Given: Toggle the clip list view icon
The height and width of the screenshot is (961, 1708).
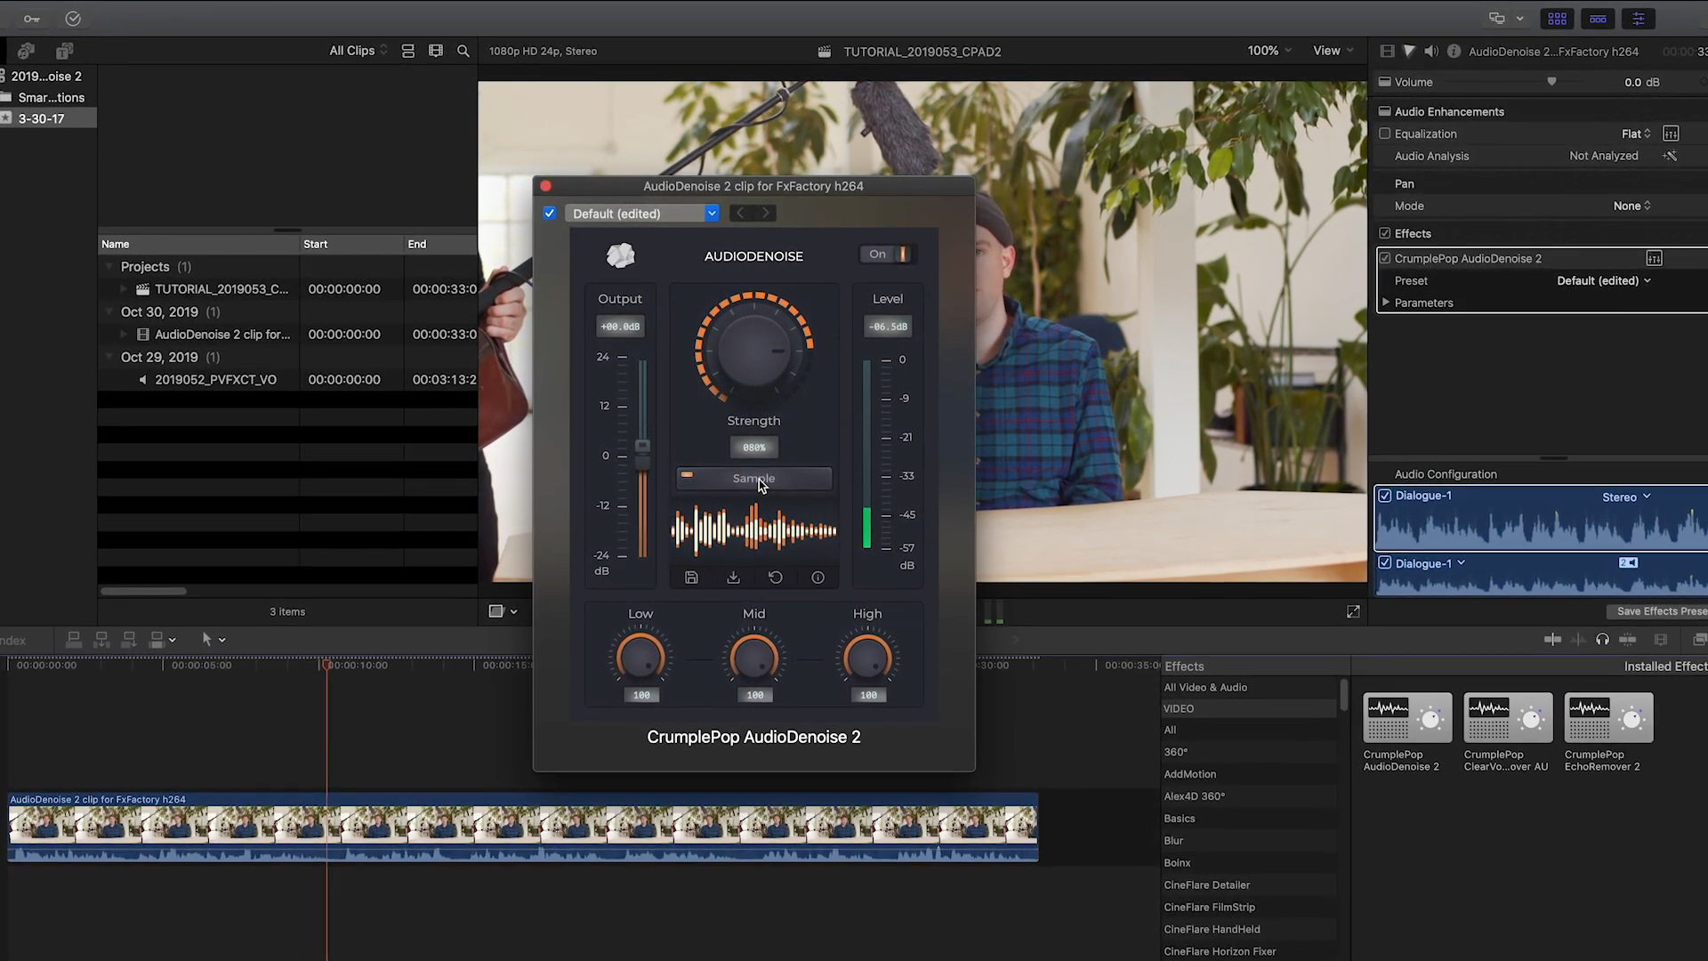Looking at the screenshot, I should (x=408, y=51).
